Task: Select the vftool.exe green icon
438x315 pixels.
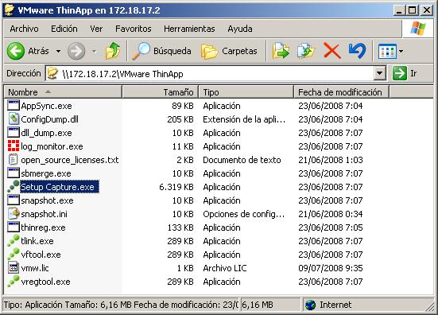Action: click(x=14, y=254)
